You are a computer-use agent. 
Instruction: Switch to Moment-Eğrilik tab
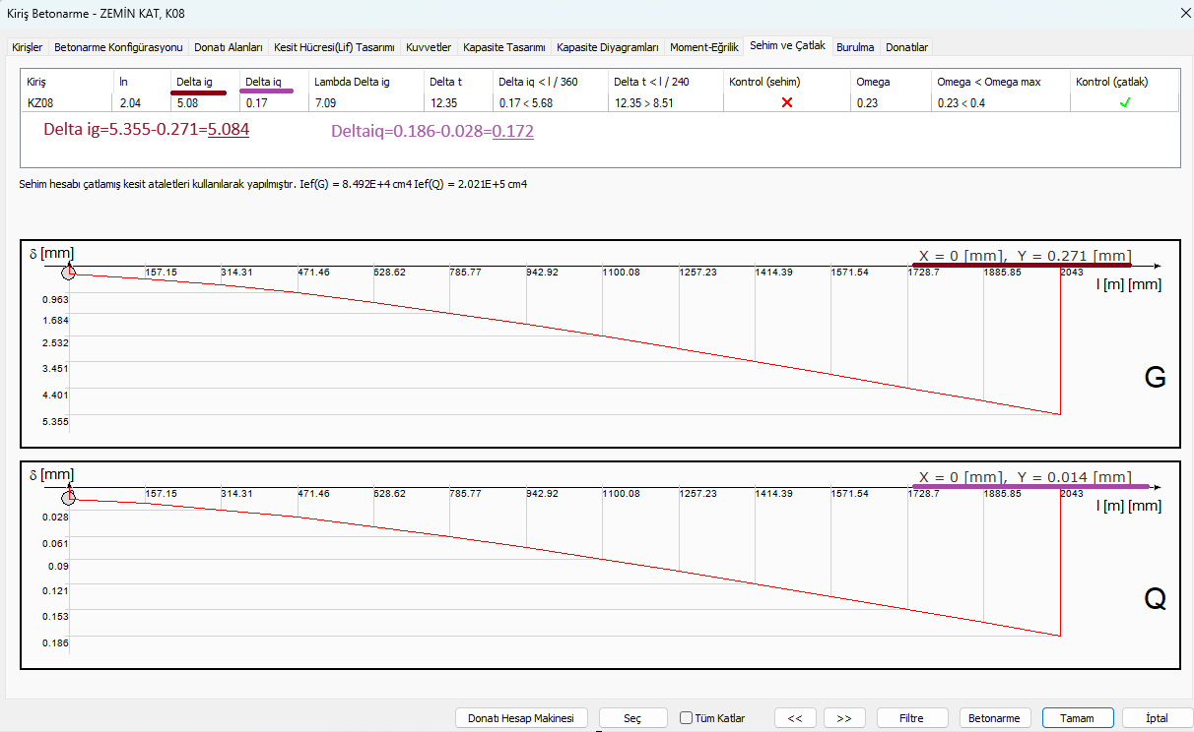click(x=704, y=47)
